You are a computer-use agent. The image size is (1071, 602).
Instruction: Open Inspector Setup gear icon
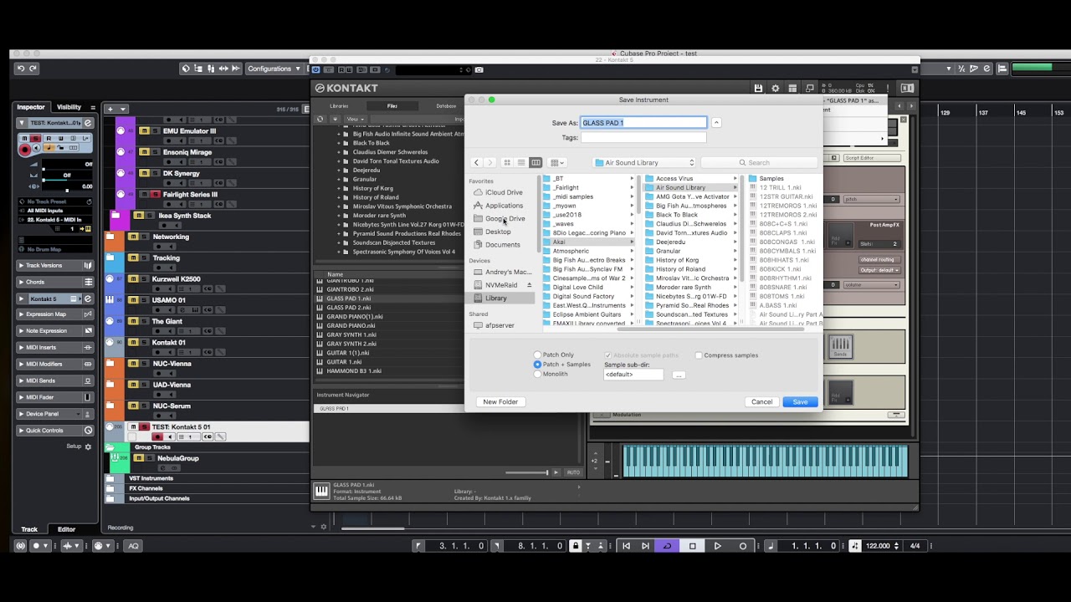88,446
